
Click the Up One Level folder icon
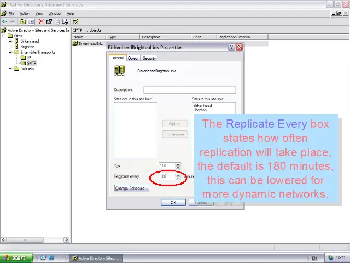23,22
